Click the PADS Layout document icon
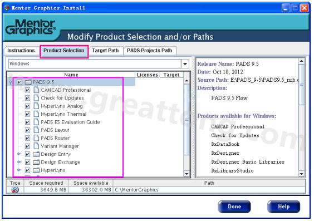 (36, 130)
